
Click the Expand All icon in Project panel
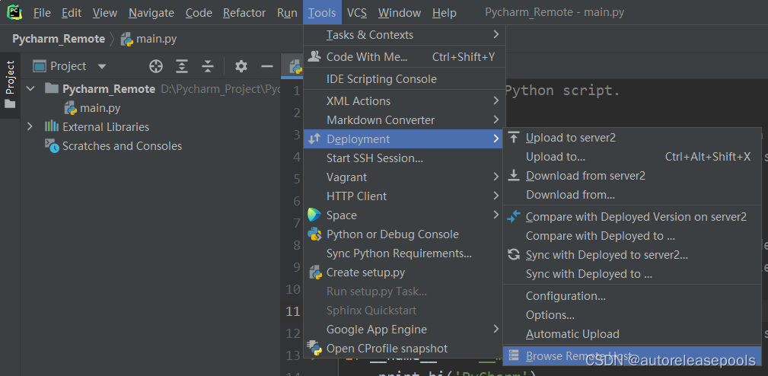(x=182, y=66)
